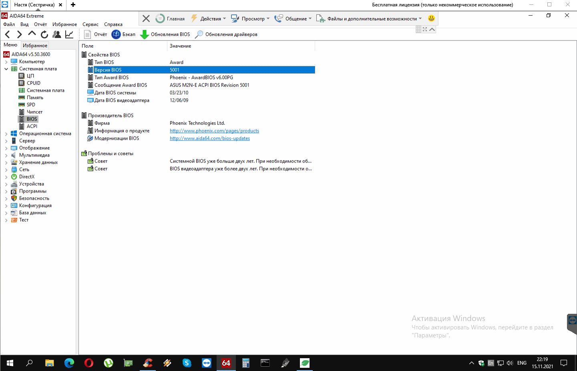Switch to the Меню sidebar tab
This screenshot has width=577, height=371.
point(10,45)
